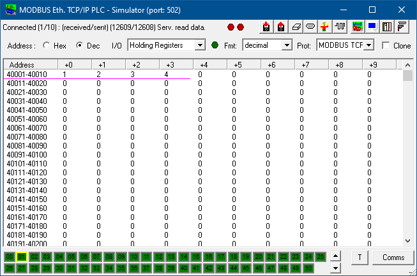Open the decimal format dropdown
Screen dimensions: 417x276
point(287,45)
